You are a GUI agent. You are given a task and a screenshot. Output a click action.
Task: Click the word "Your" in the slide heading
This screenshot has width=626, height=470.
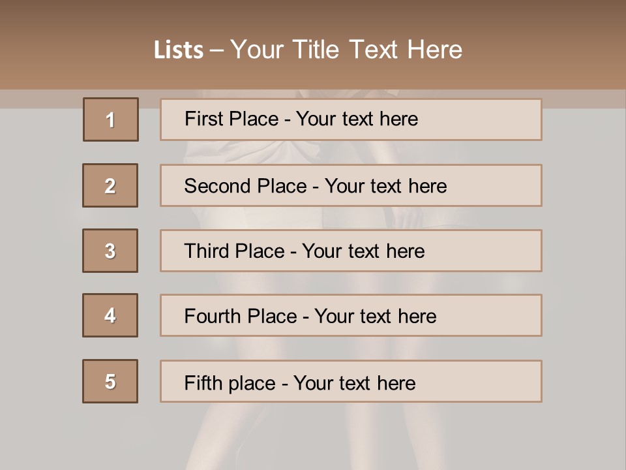click(258, 50)
